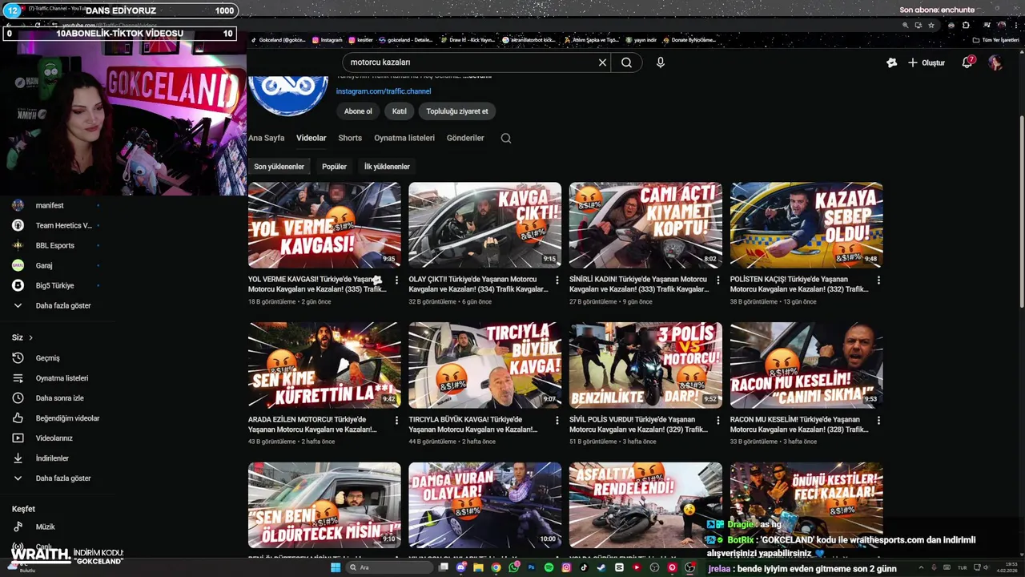Viewport: 1025px width, 577px height.
Task: Open WhatsApp from the taskbar
Action: click(x=513, y=567)
